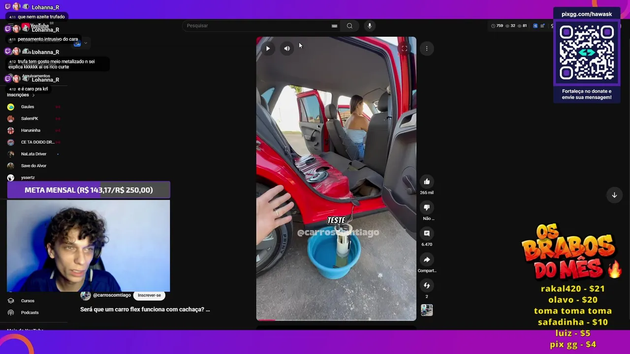Open Gaules channel in subscriptions
The width and height of the screenshot is (630, 354).
(x=28, y=107)
